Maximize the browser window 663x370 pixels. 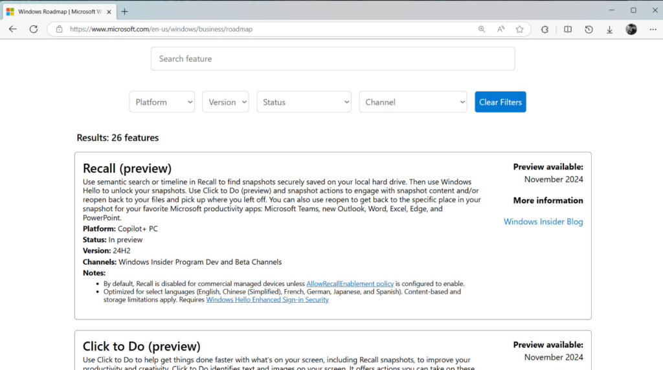tap(633, 10)
